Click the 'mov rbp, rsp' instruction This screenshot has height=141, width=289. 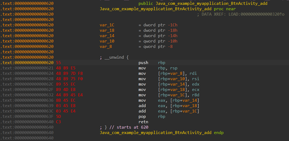point(158,68)
